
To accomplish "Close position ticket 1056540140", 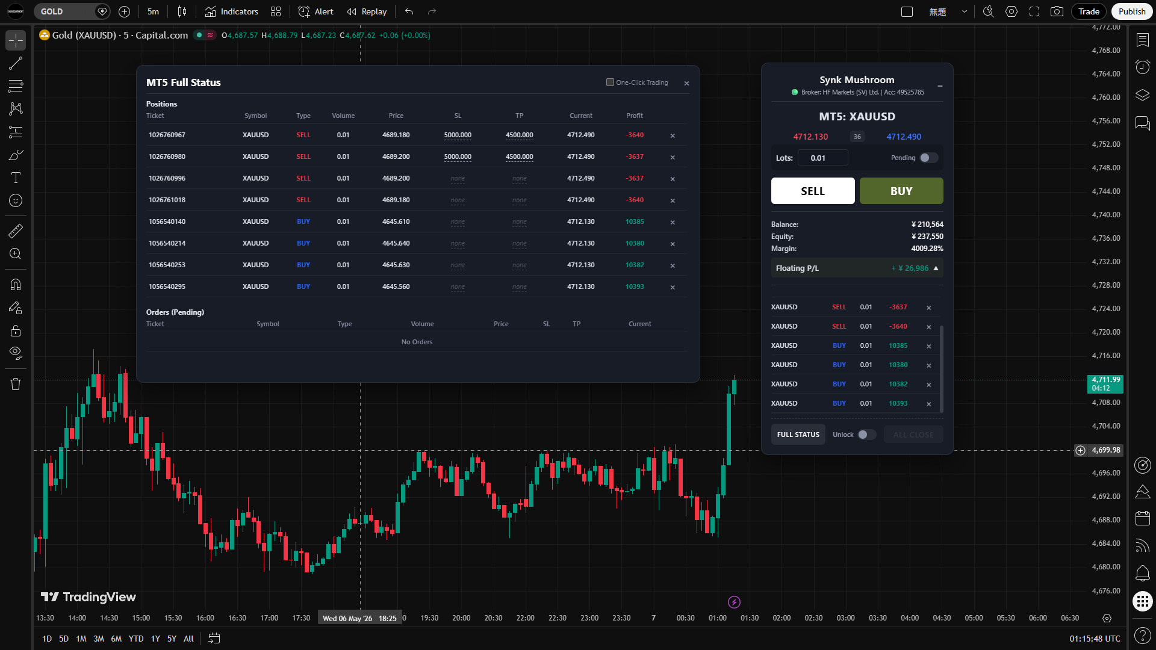I will coord(673,222).
